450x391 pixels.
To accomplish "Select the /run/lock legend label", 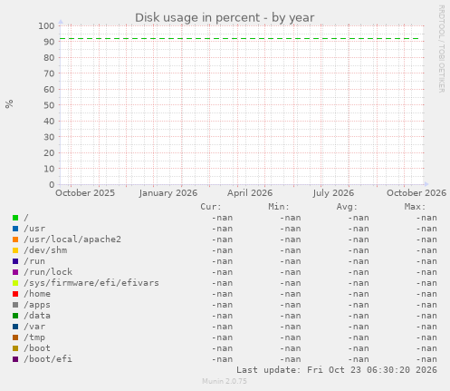I will coord(48,272).
